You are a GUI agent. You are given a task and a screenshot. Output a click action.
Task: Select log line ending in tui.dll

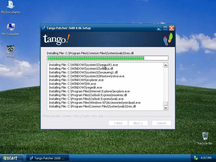[81, 69]
